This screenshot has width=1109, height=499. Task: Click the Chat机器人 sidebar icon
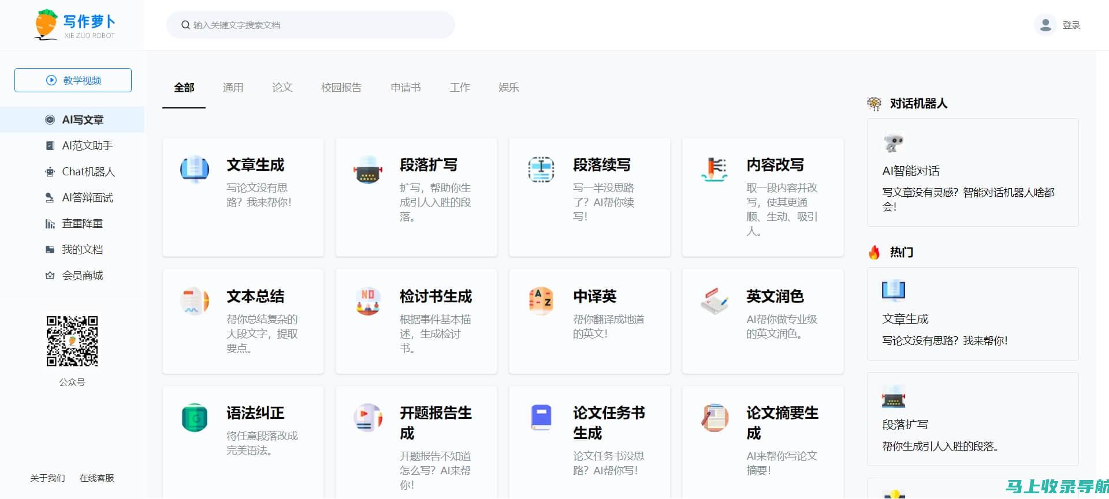coord(50,171)
